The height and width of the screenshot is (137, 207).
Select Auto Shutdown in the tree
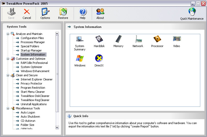coord(30,117)
